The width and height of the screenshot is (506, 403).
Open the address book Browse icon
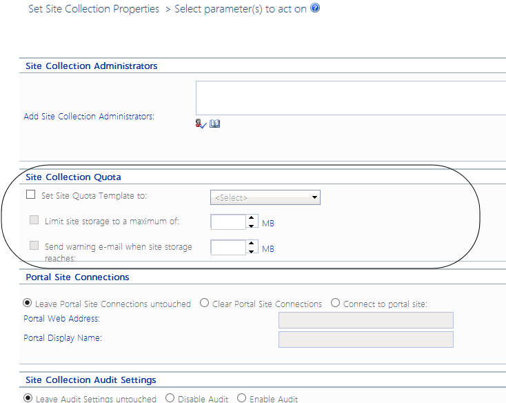pos(214,124)
